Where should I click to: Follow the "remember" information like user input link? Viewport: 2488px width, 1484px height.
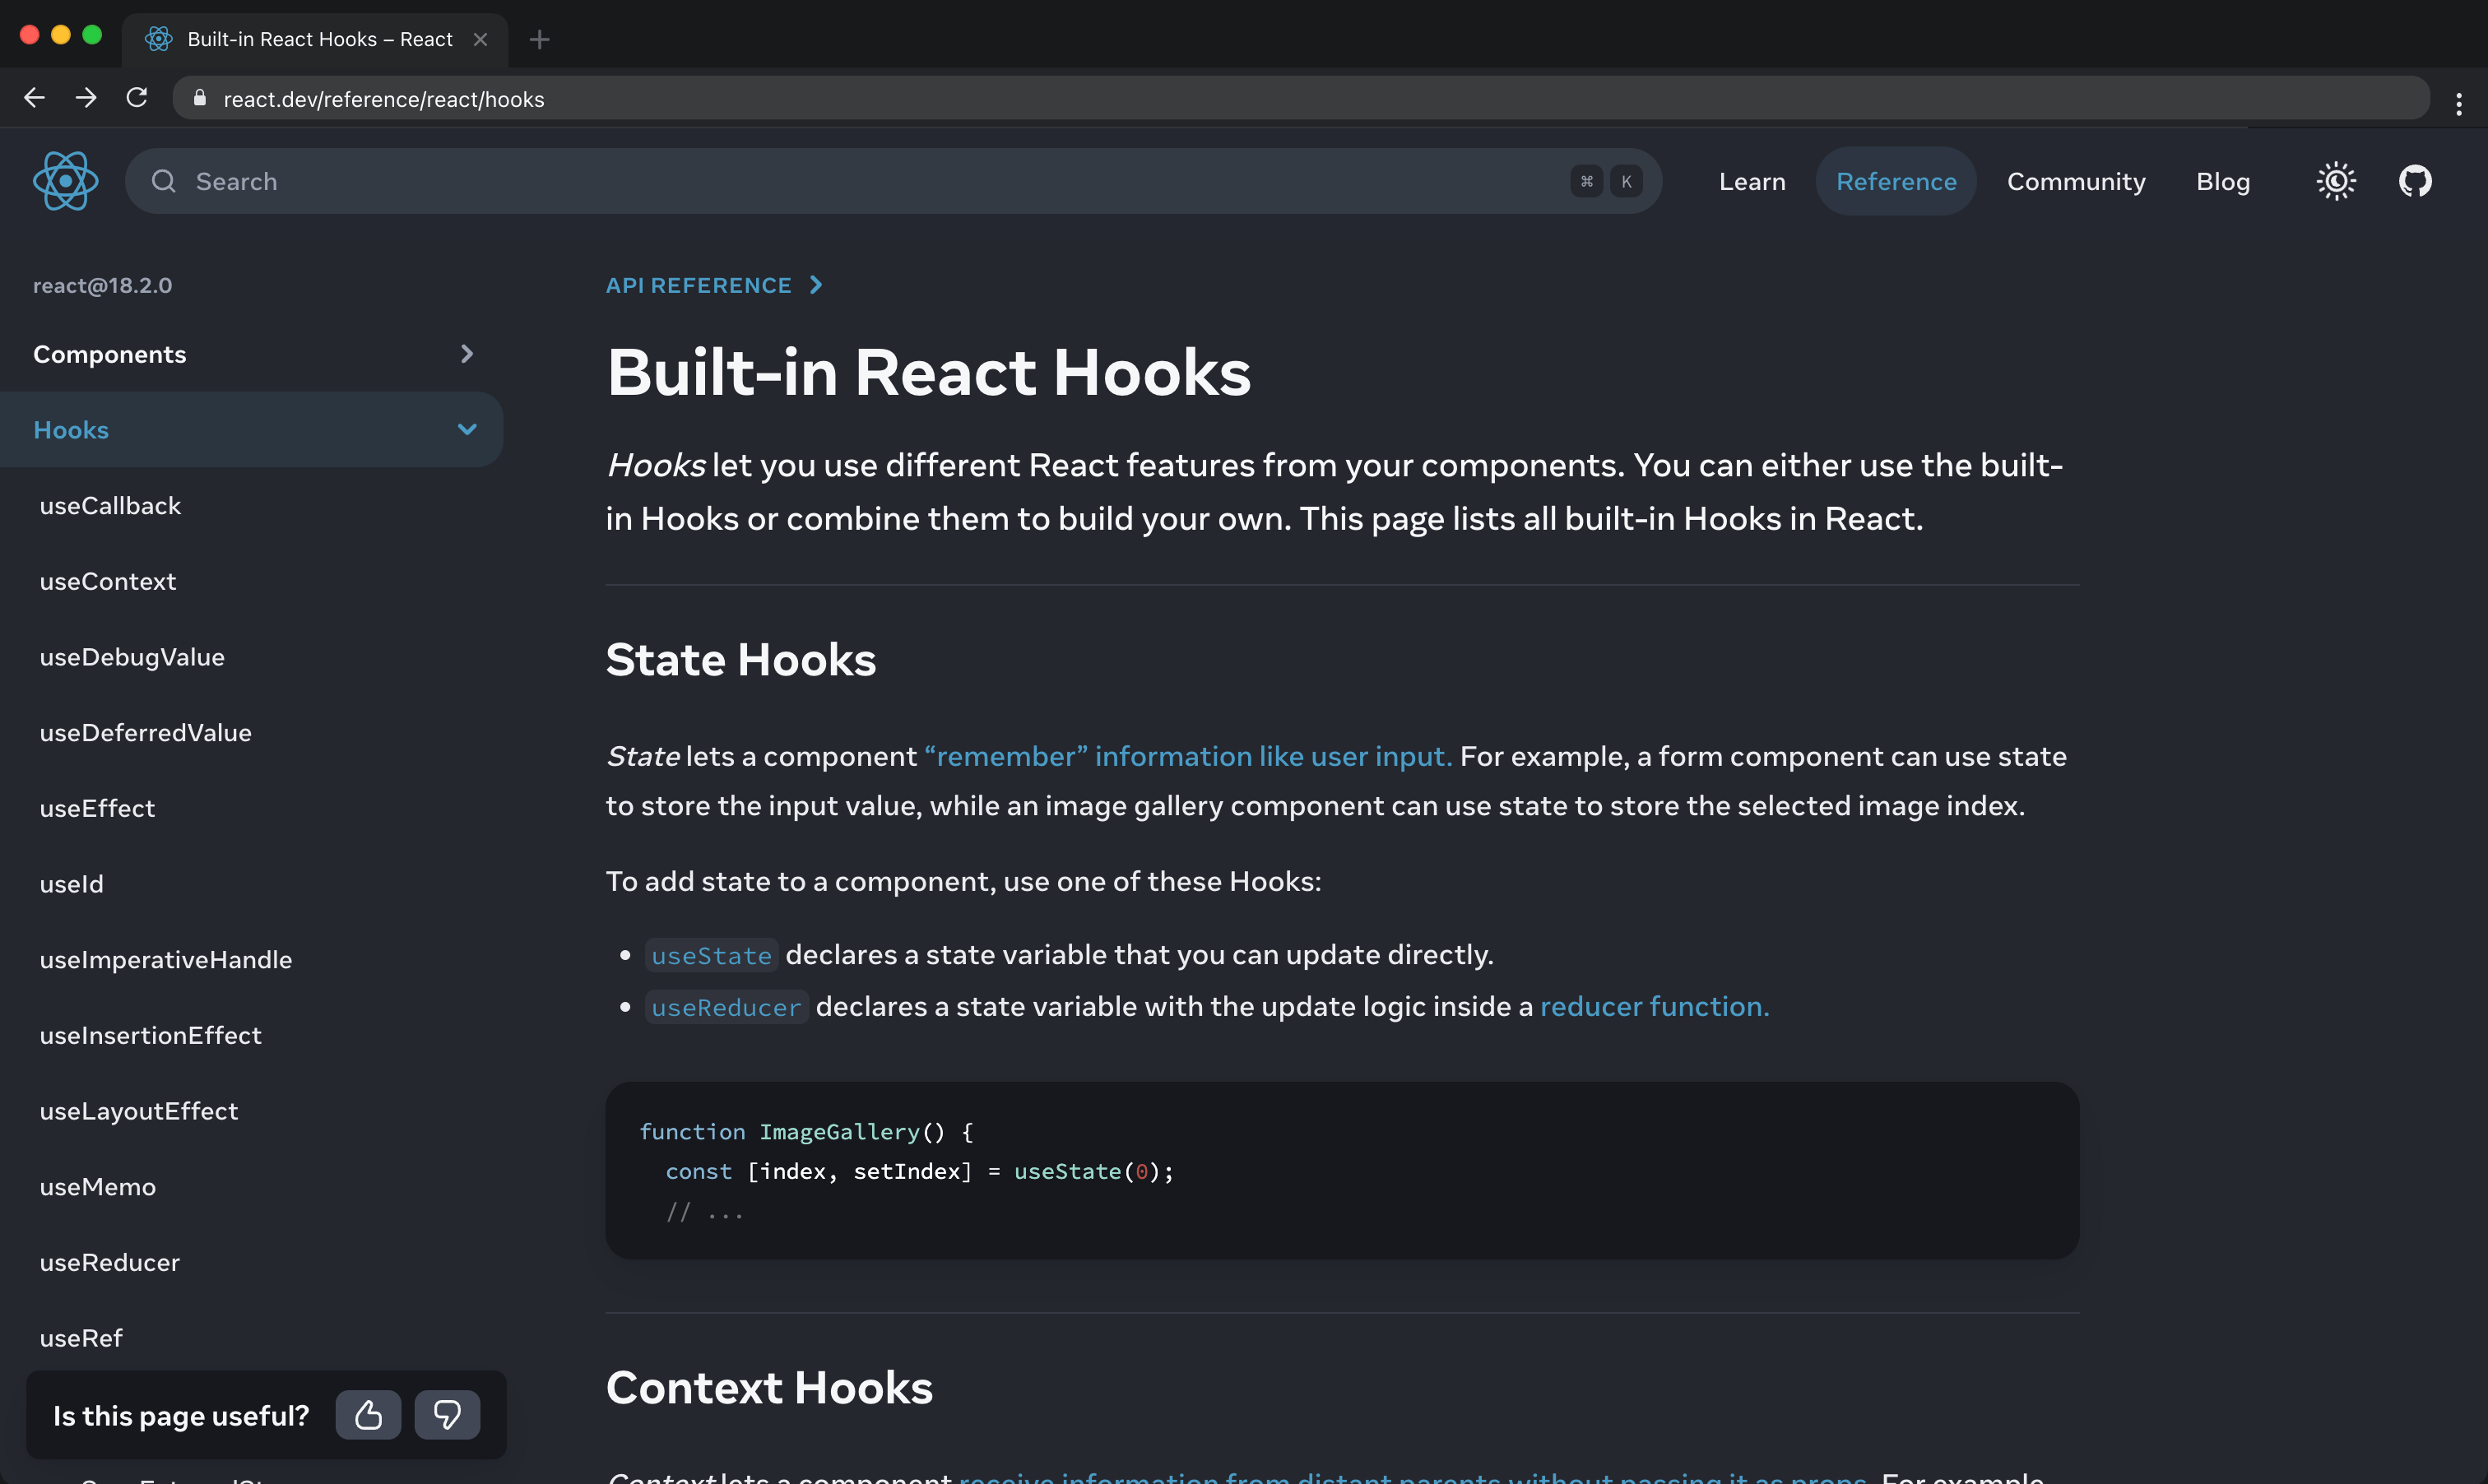click(1188, 756)
